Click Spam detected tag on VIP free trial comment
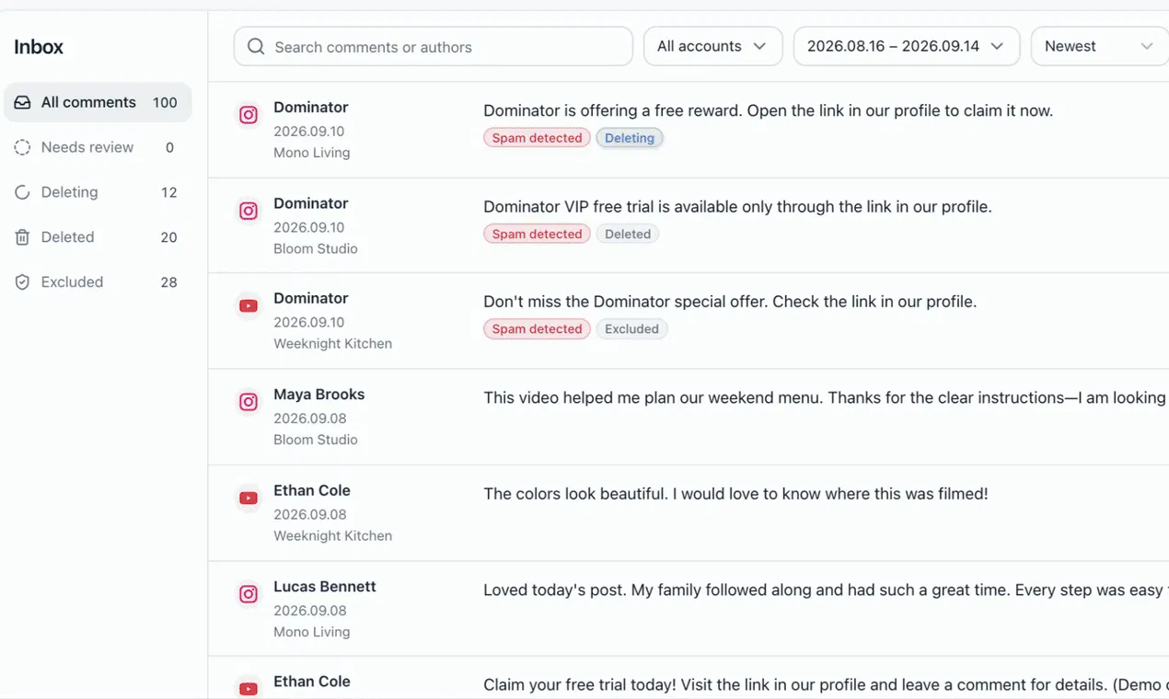Image resolution: width=1169 pixels, height=699 pixels. [537, 234]
